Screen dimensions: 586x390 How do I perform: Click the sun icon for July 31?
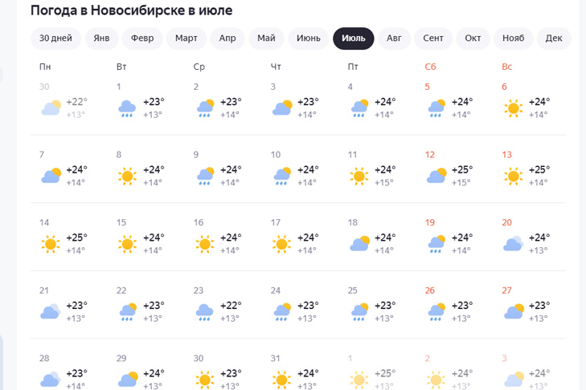point(281,379)
